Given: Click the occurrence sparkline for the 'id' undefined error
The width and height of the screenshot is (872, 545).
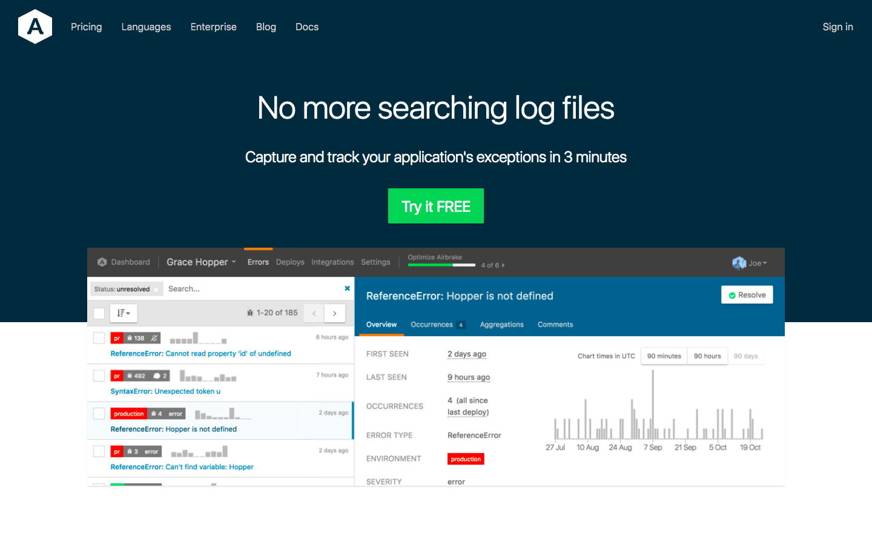Looking at the screenshot, I should pos(198,338).
